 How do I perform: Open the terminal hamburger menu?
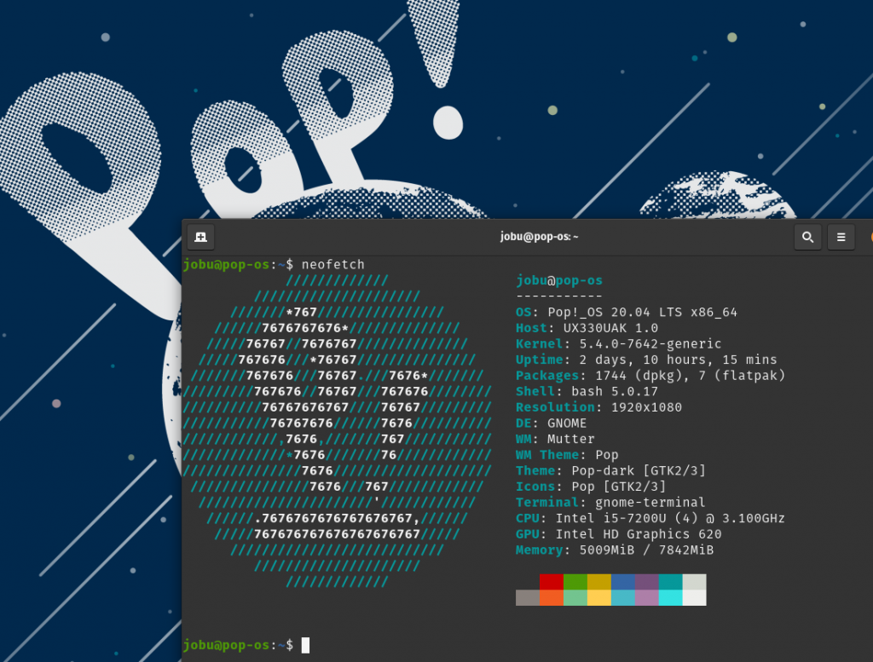pyautogui.click(x=841, y=237)
